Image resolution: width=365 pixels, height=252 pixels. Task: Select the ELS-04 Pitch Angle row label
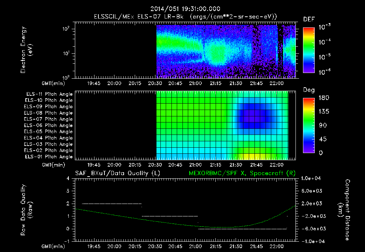pyautogui.click(x=48, y=138)
